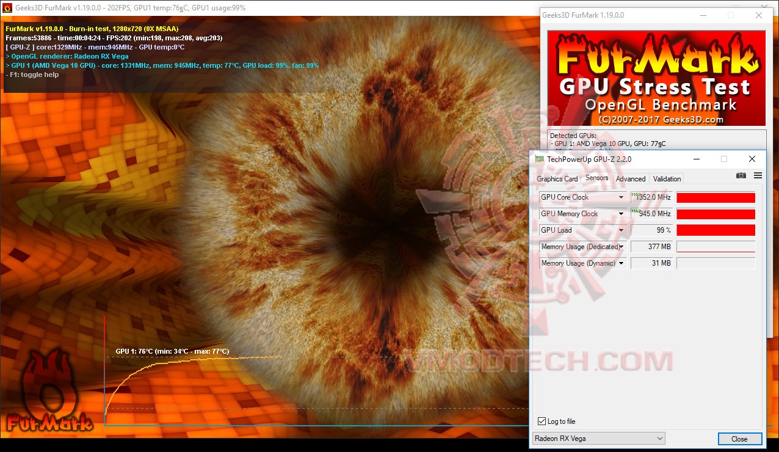Click the GPU 1 temperature graph label

tap(172, 351)
